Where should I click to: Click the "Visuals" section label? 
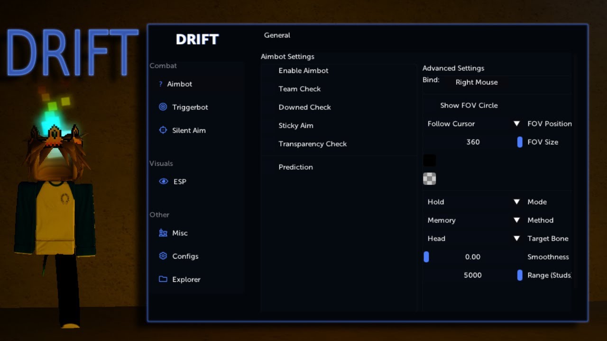click(161, 163)
